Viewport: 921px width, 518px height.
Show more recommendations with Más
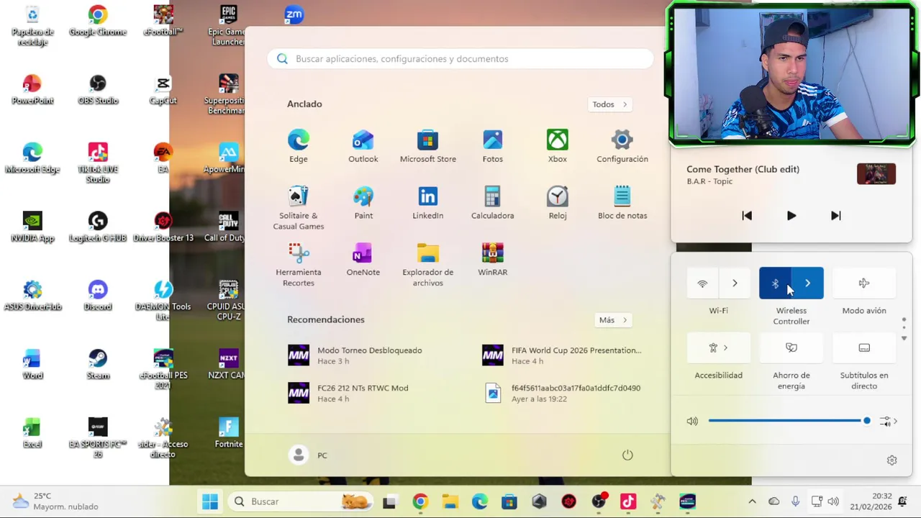point(613,320)
